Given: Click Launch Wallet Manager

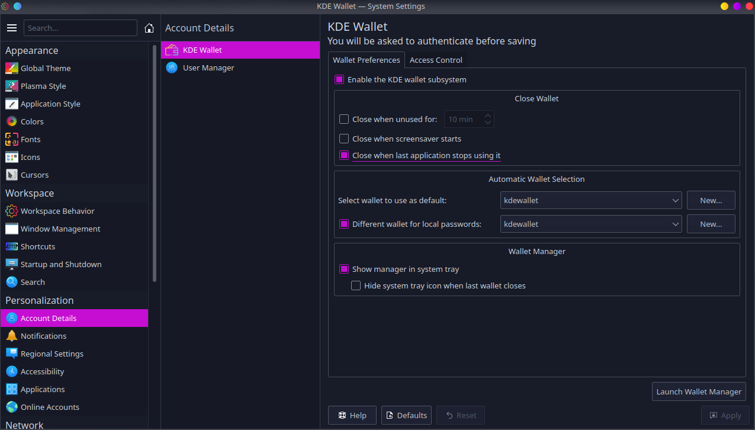Looking at the screenshot, I should coord(699,392).
